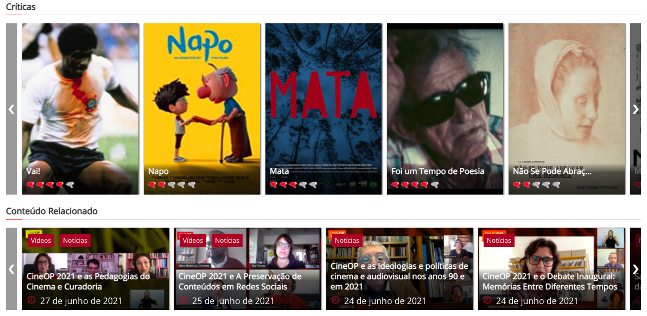Select Vídeos tag on Preservação de Conteúdos card
Viewport: 647px width, 316px height.
[x=193, y=240]
